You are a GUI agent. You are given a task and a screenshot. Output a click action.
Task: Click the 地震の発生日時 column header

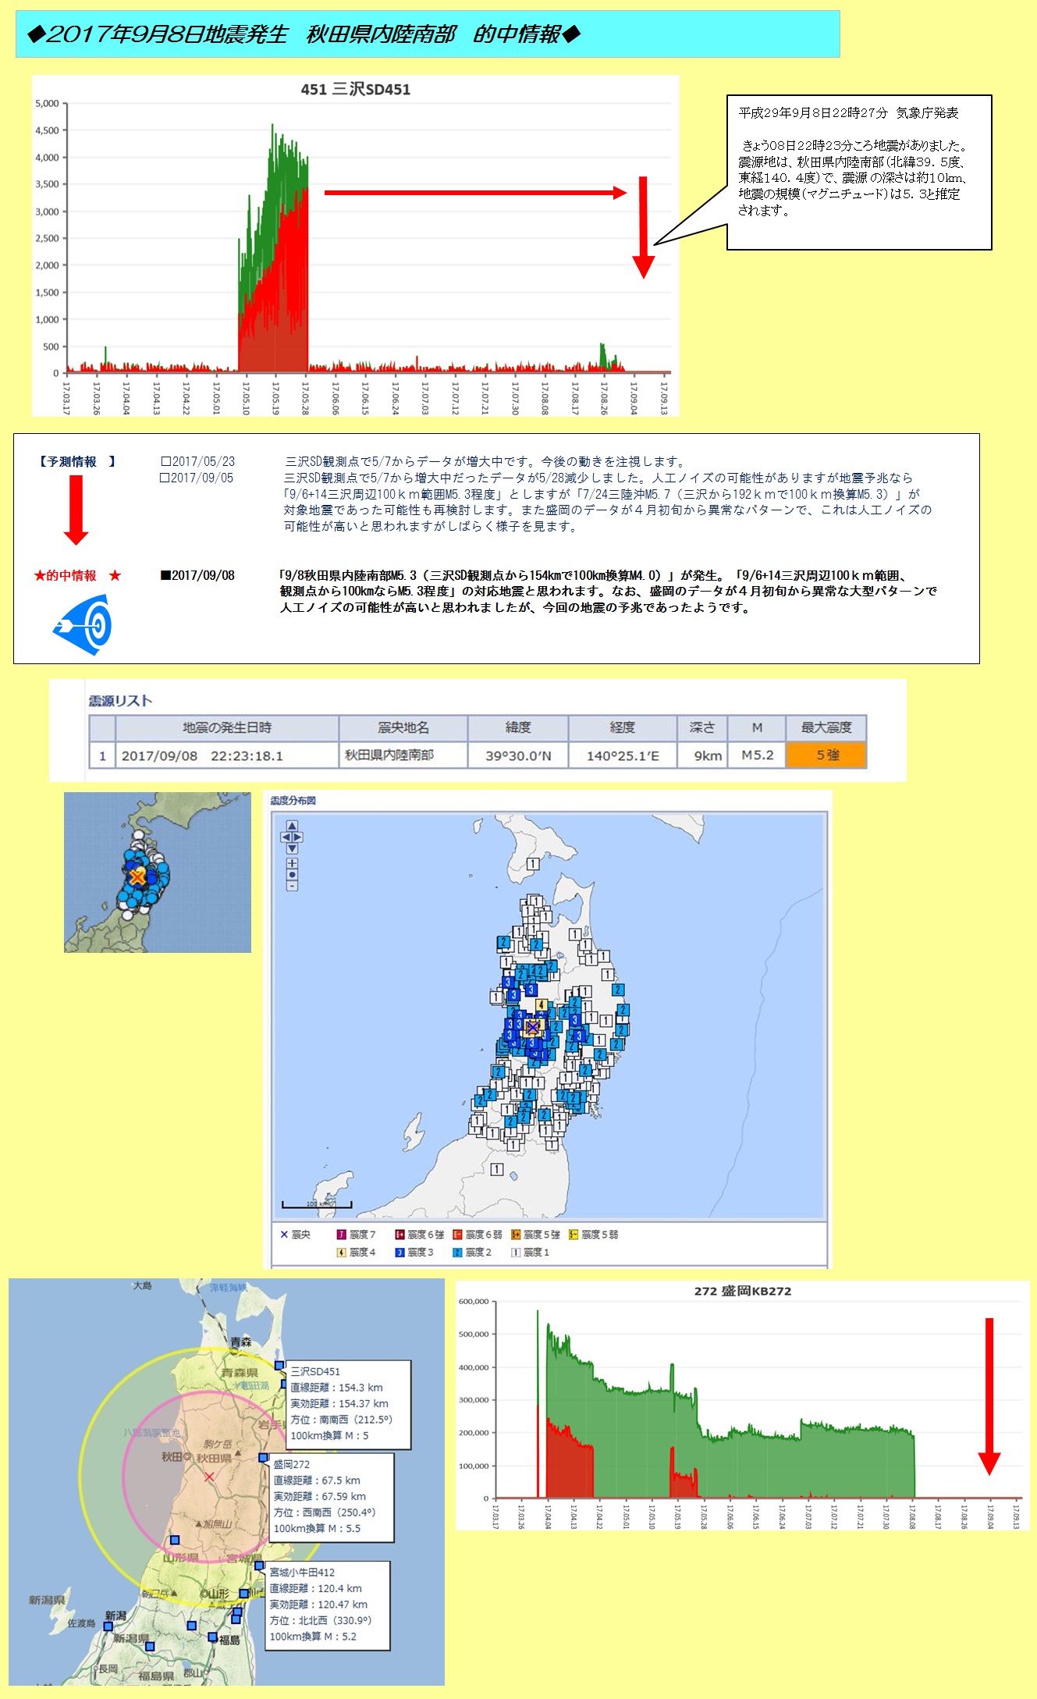click(227, 728)
